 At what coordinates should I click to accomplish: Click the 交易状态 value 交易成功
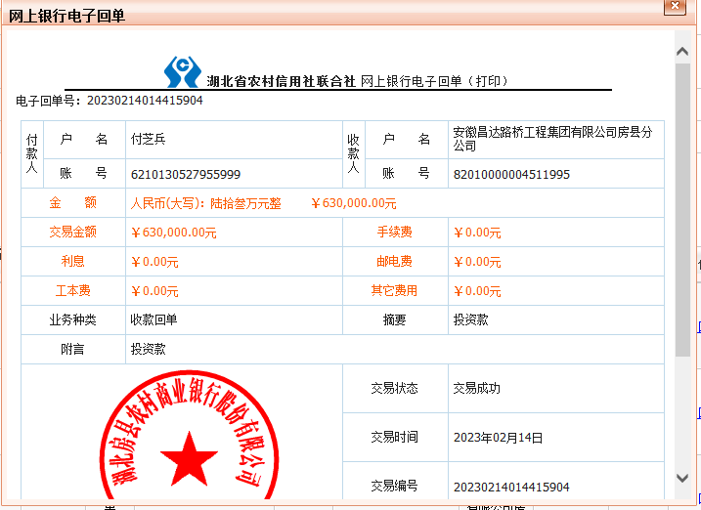coord(476,388)
